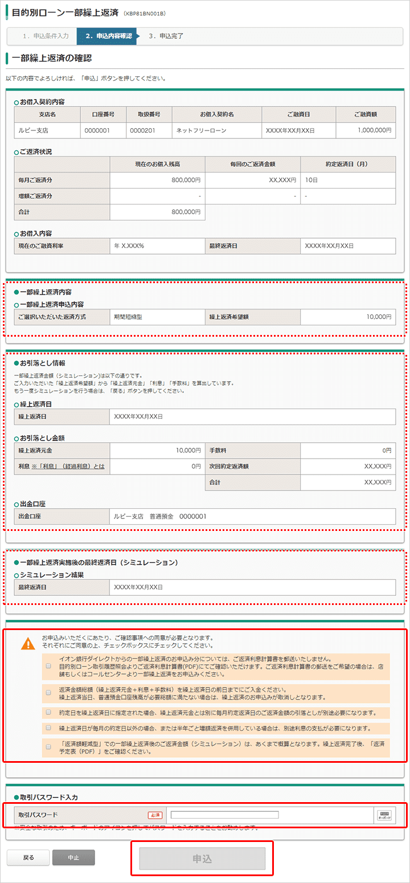The image size is (410, 883).
Task: Select the ネットフリーローン contract name
Action: [216, 130]
